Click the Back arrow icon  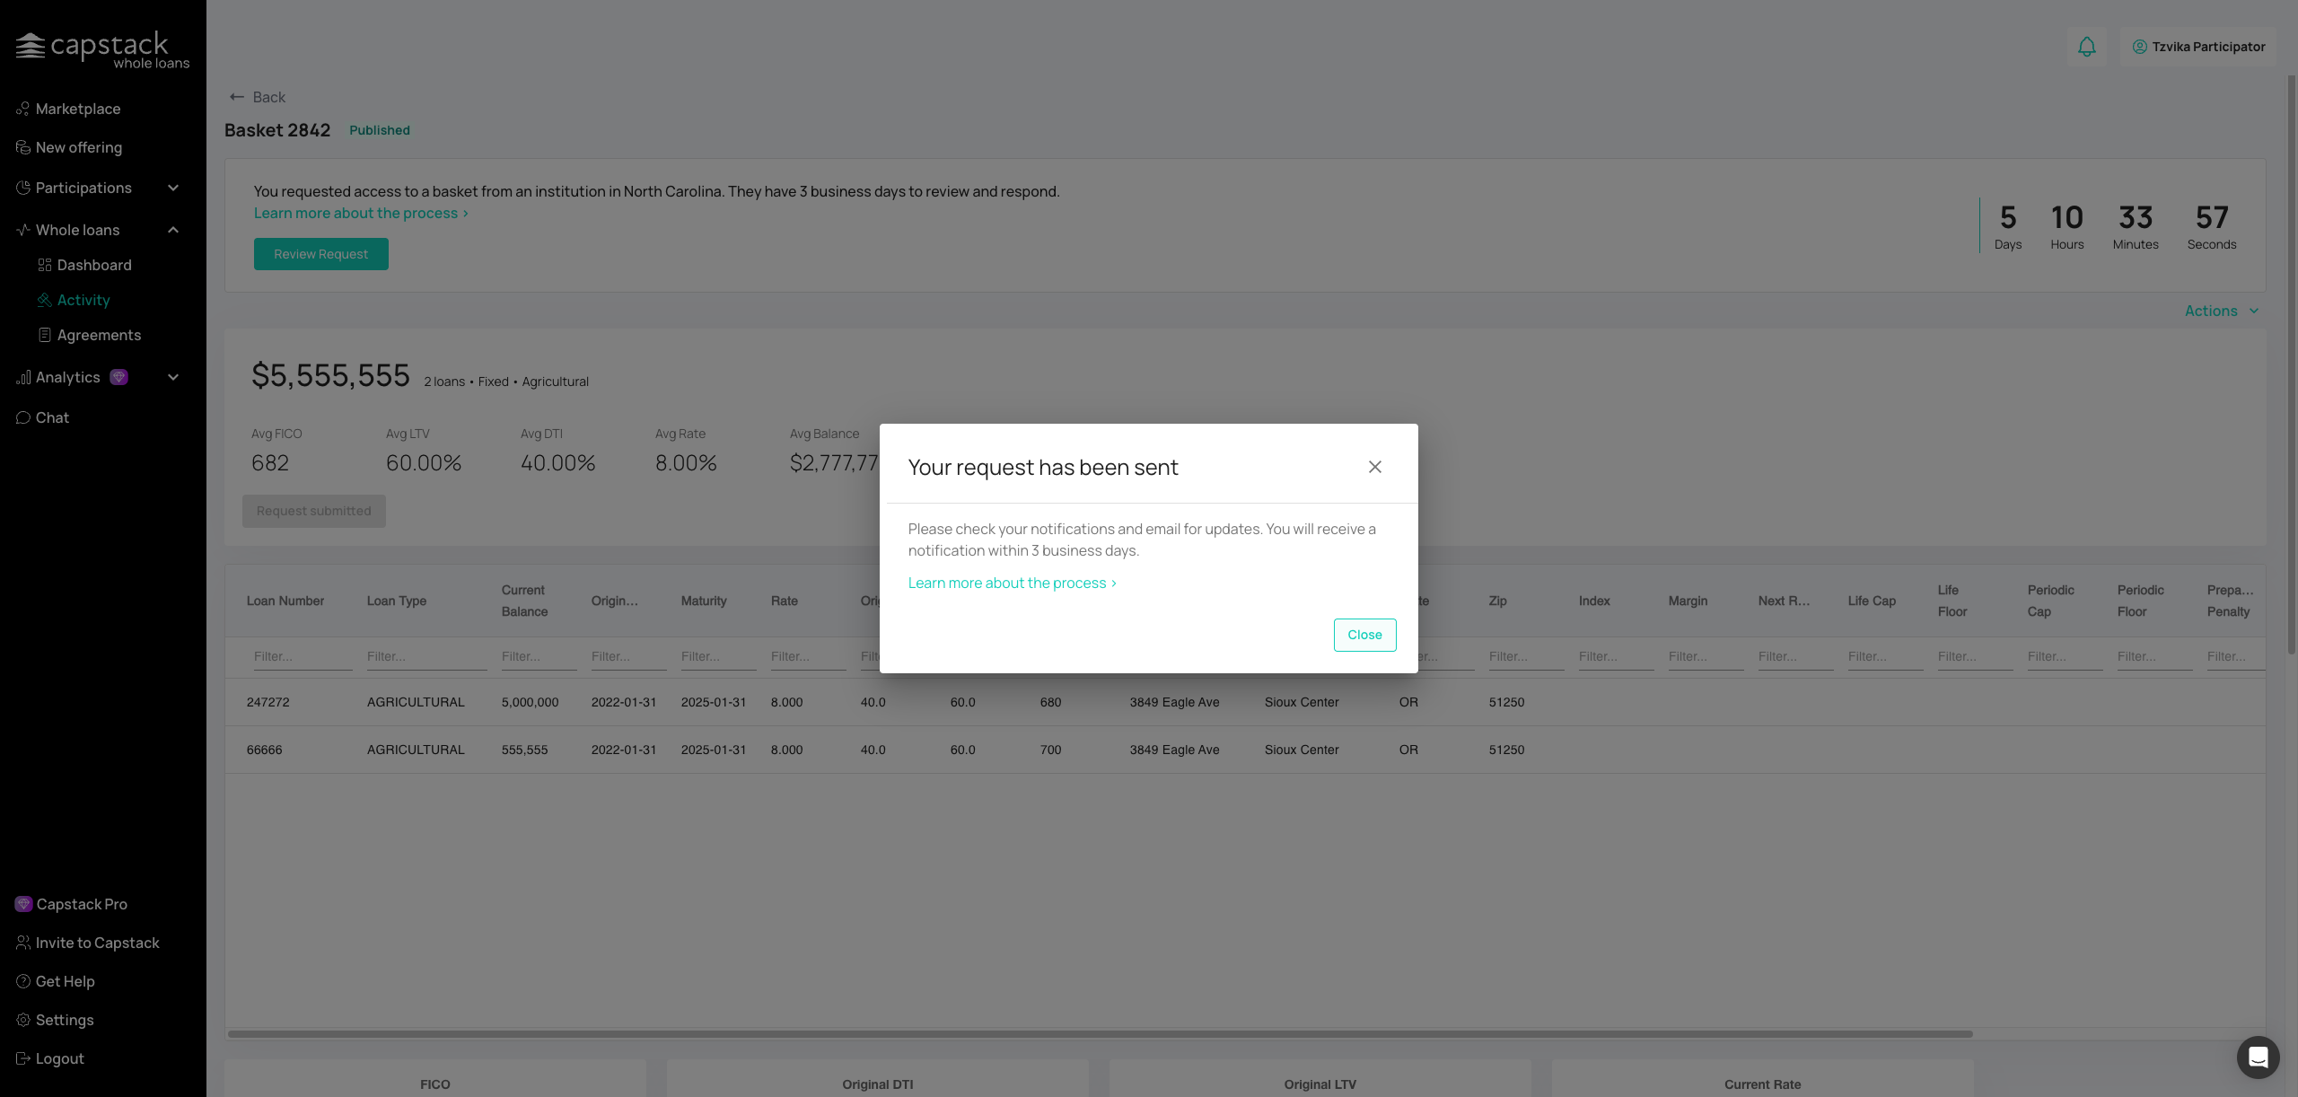tap(237, 97)
